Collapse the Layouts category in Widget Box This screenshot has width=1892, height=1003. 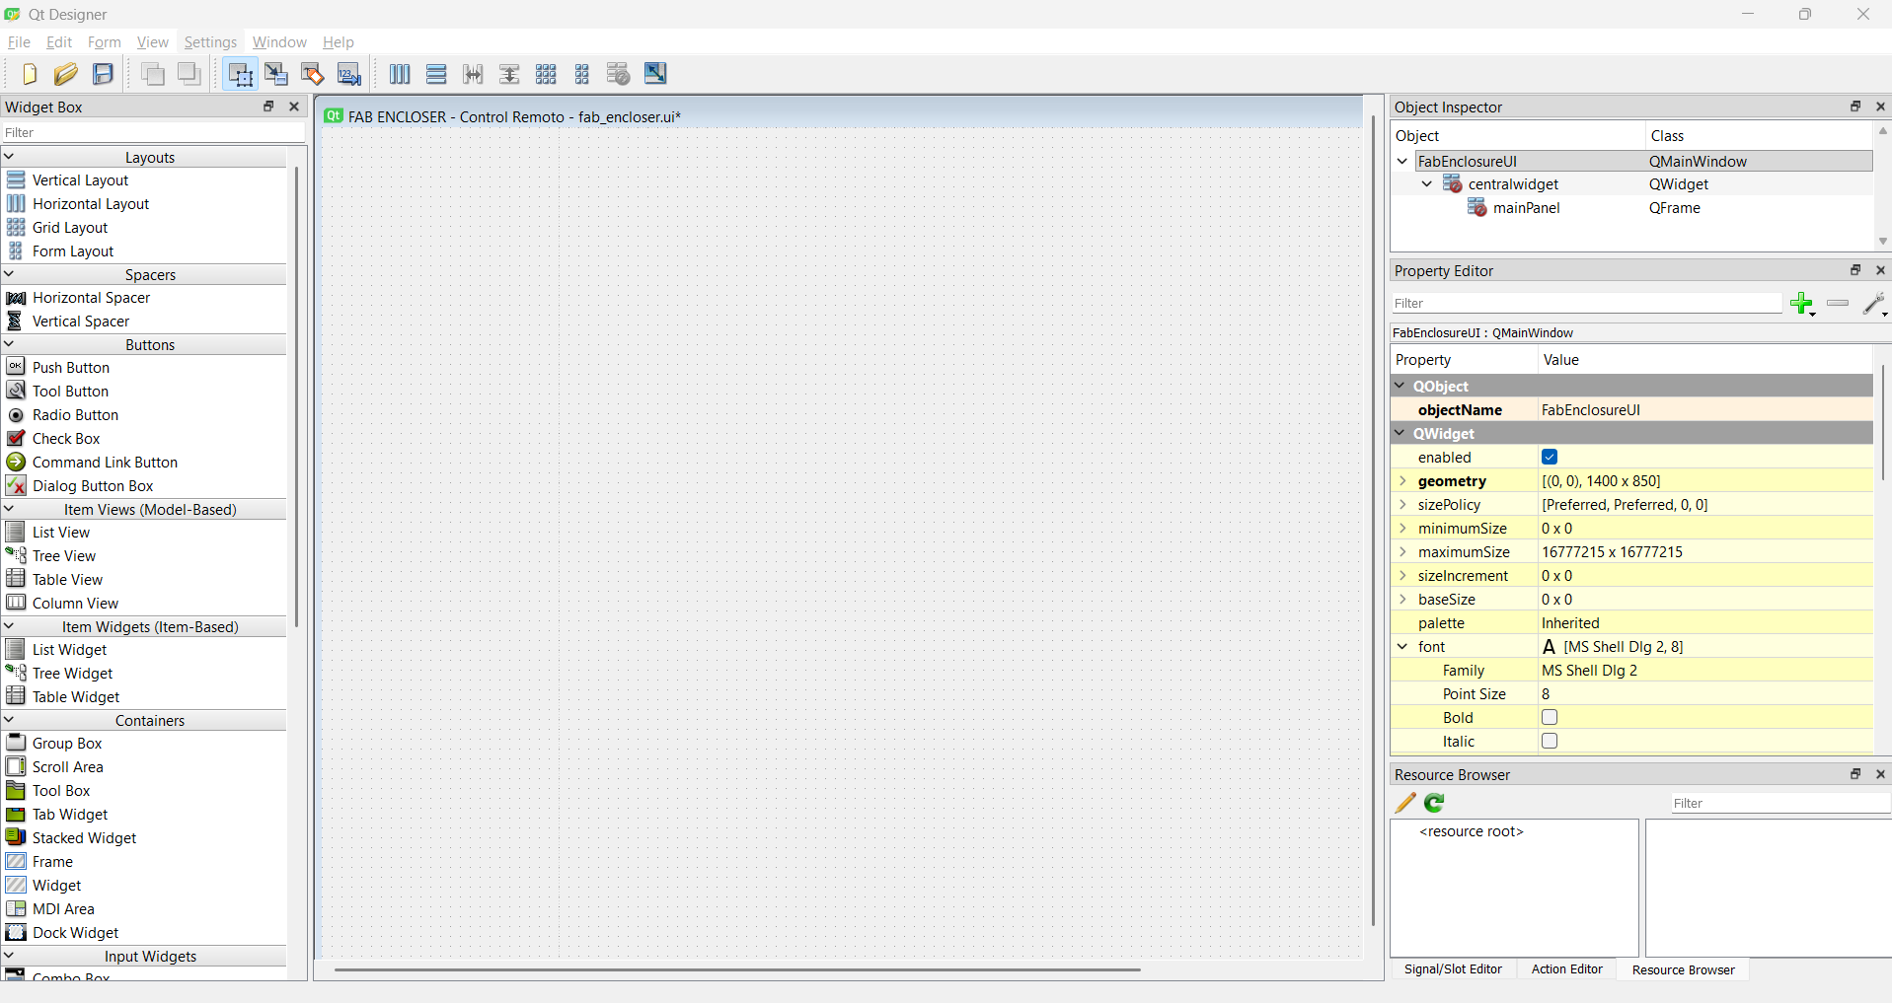click(x=9, y=157)
